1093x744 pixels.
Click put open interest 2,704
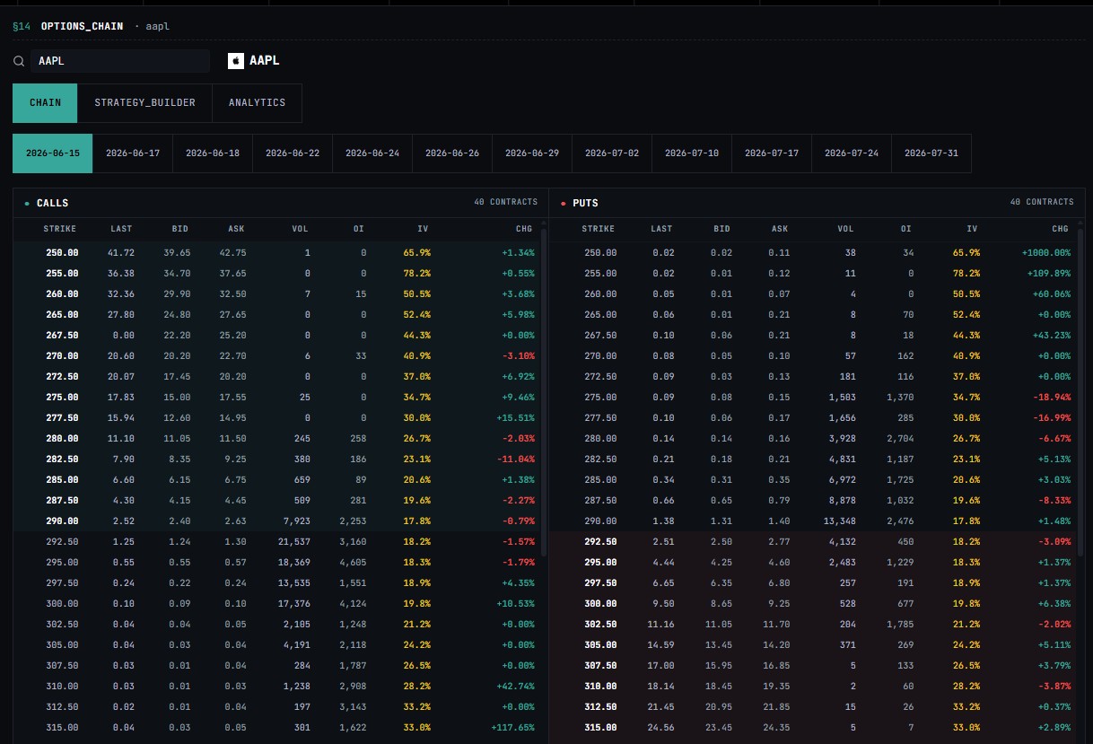(x=899, y=439)
